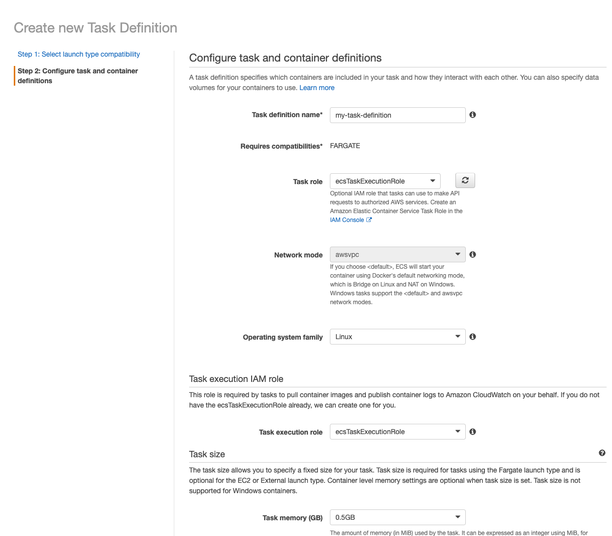The width and height of the screenshot is (612, 536).
Task: Open the Task size help question mark
Action: pyautogui.click(x=602, y=452)
